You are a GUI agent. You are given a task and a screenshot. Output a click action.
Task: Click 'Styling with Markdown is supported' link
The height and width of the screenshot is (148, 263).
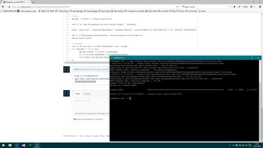(x=90, y=119)
